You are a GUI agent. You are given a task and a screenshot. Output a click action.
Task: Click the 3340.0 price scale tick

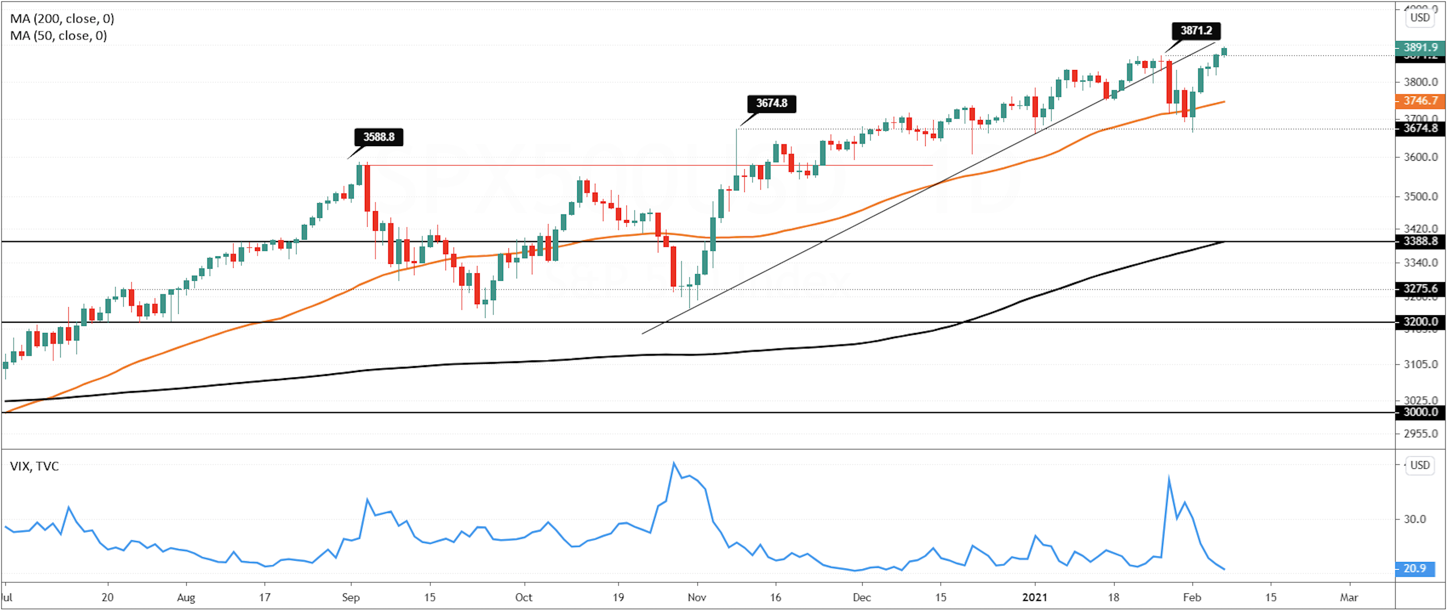1420,263
